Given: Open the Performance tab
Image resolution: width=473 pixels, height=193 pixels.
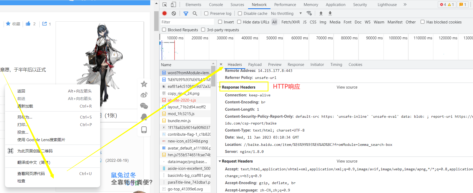Looking at the screenshot, I should coord(285,4).
